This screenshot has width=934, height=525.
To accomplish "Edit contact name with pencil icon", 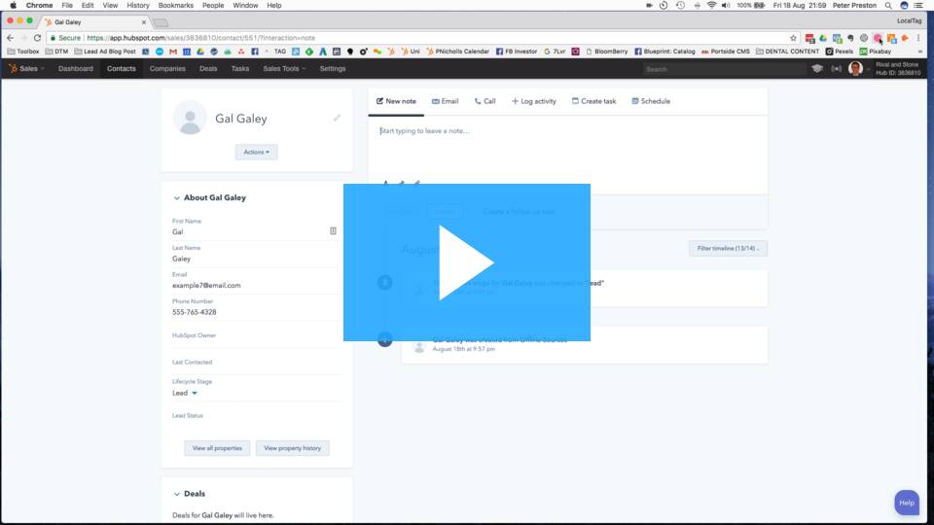I will pos(338,118).
